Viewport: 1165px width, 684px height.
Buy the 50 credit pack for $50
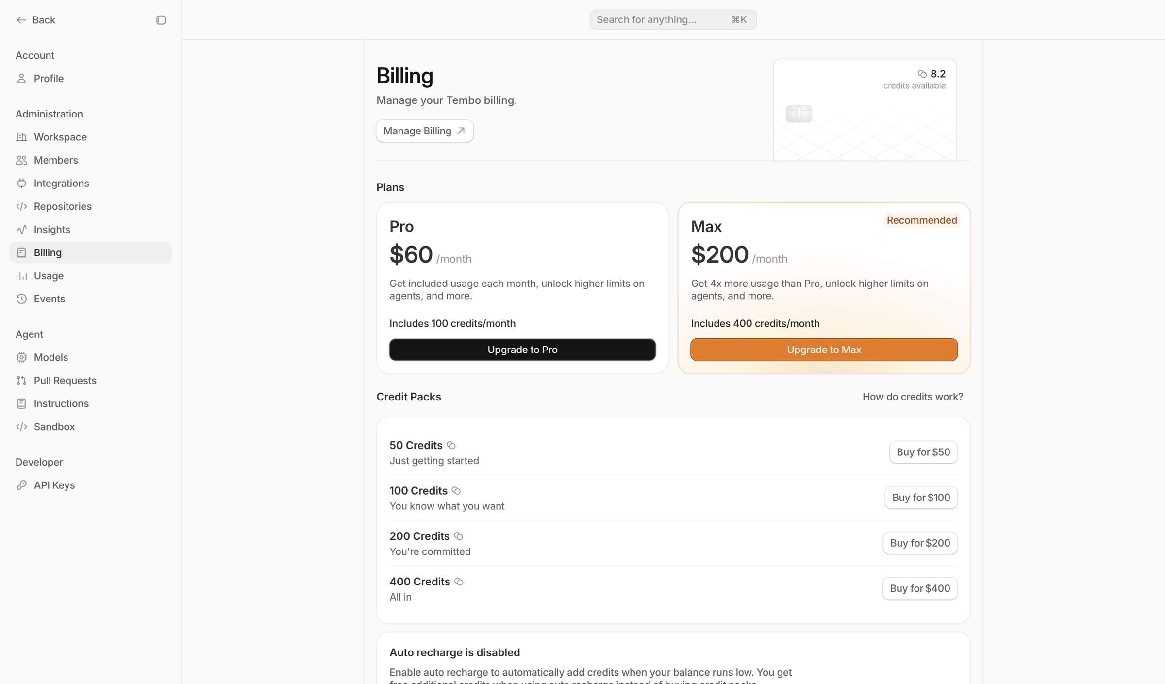pos(923,452)
